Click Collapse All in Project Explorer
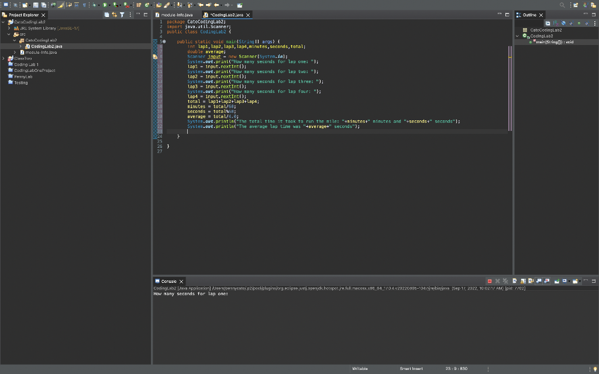 (106, 15)
